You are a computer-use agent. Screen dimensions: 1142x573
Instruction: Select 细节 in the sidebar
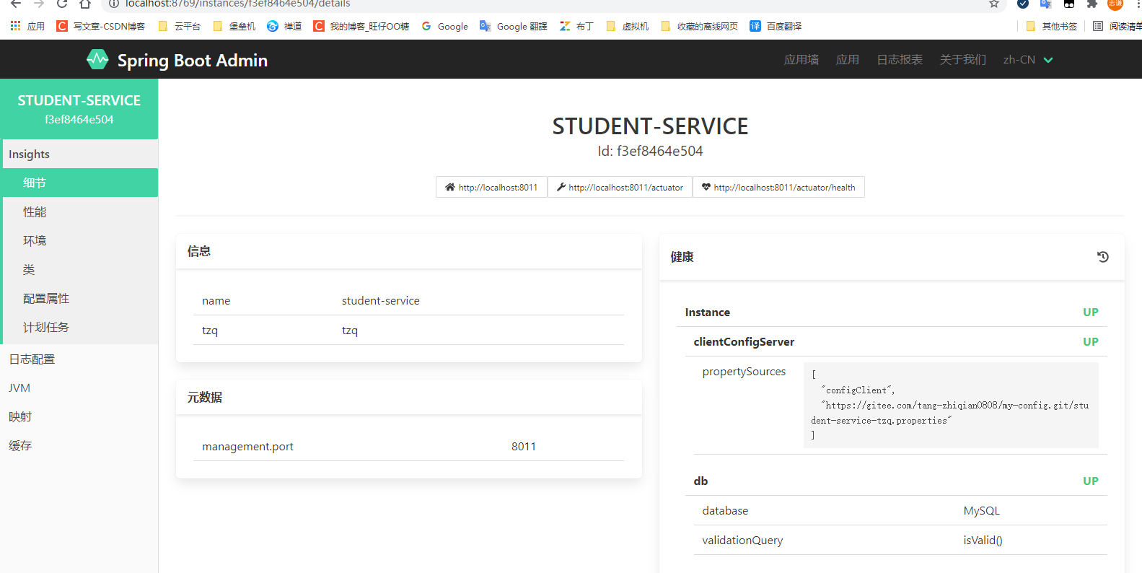pyautogui.click(x=79, y=183)
